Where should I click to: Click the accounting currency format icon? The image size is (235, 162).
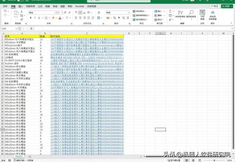coord(108,18)
